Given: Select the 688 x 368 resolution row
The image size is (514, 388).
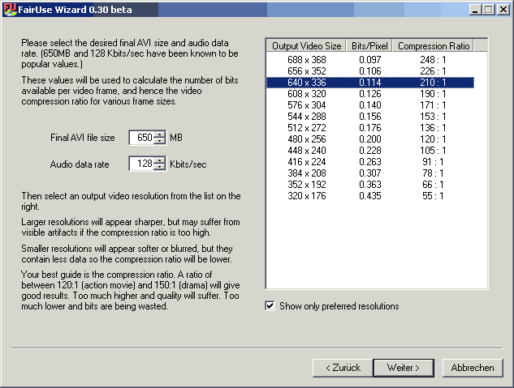Looking at the screenshot, I should coord(370,60).
